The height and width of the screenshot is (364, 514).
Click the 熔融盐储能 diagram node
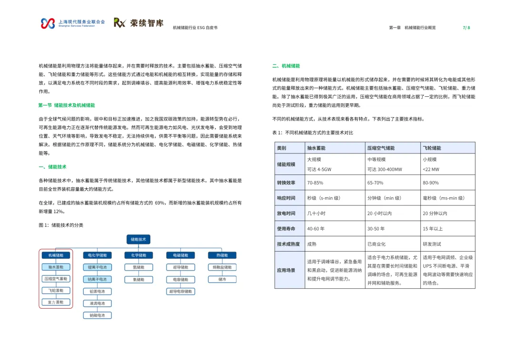[x=222, y=267]
